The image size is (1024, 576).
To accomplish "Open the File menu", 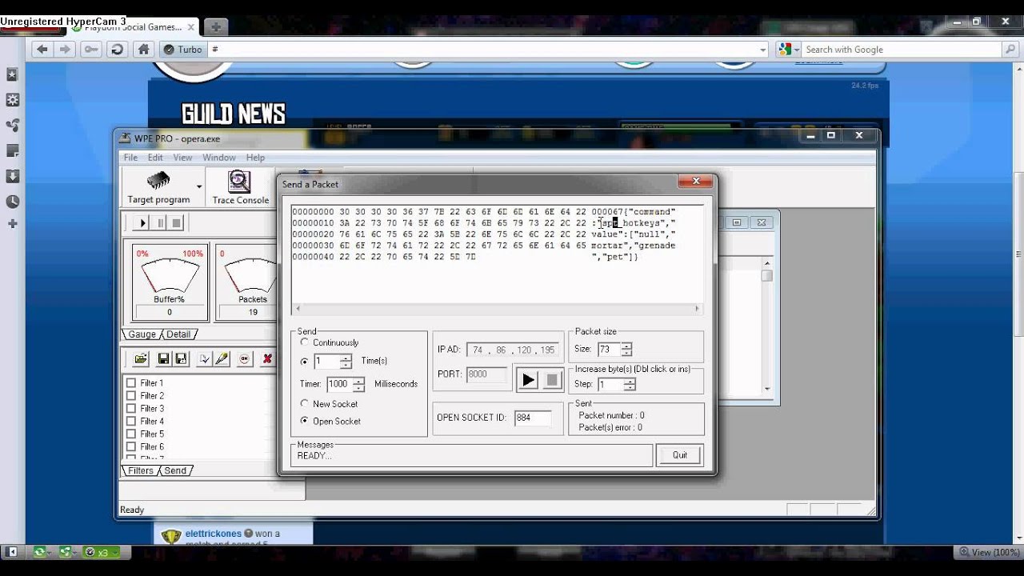I will pos(130,158).
